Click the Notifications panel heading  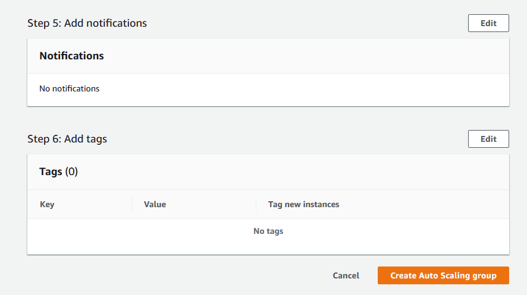pos(71,56)
